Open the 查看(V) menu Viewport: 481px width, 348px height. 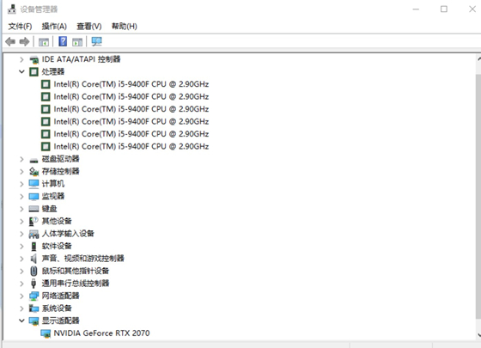[x=89, y=27]
